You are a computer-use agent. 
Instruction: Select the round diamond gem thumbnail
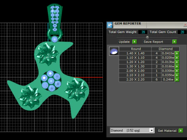[x=114, y=51]
